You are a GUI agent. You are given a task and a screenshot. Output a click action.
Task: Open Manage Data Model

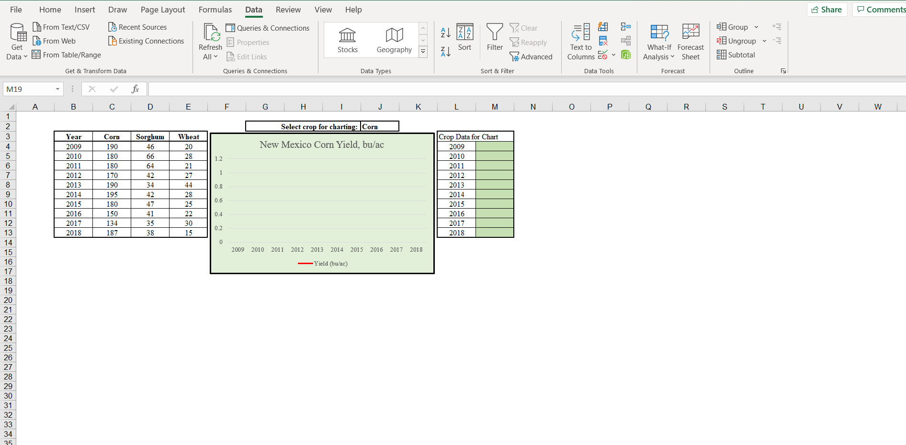[625, 55]
